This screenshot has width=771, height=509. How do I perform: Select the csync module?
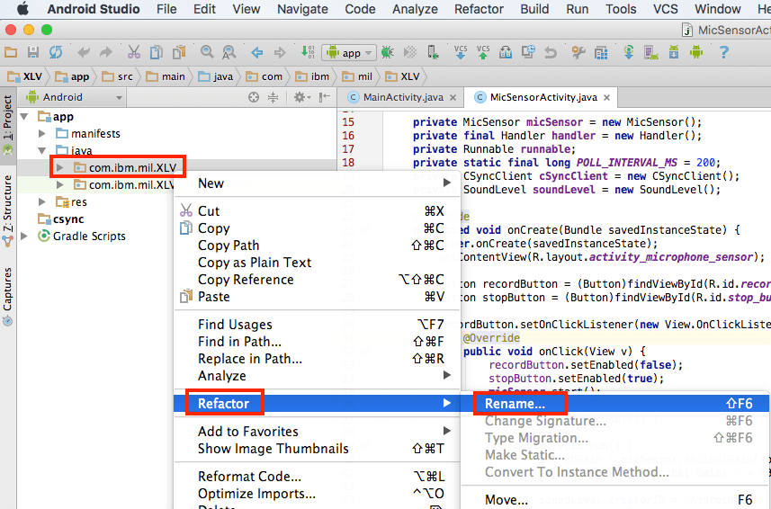[x=61, y=219]
